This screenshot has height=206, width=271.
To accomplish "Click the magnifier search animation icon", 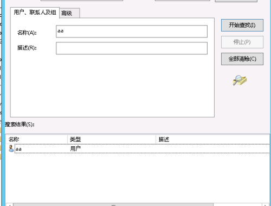I will click(x=240, y=80).
